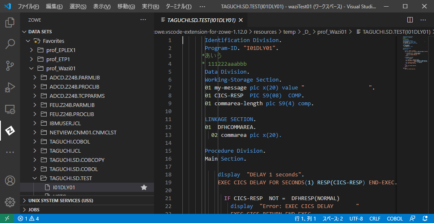Place cursor on Working-Storage Section line

243,80
